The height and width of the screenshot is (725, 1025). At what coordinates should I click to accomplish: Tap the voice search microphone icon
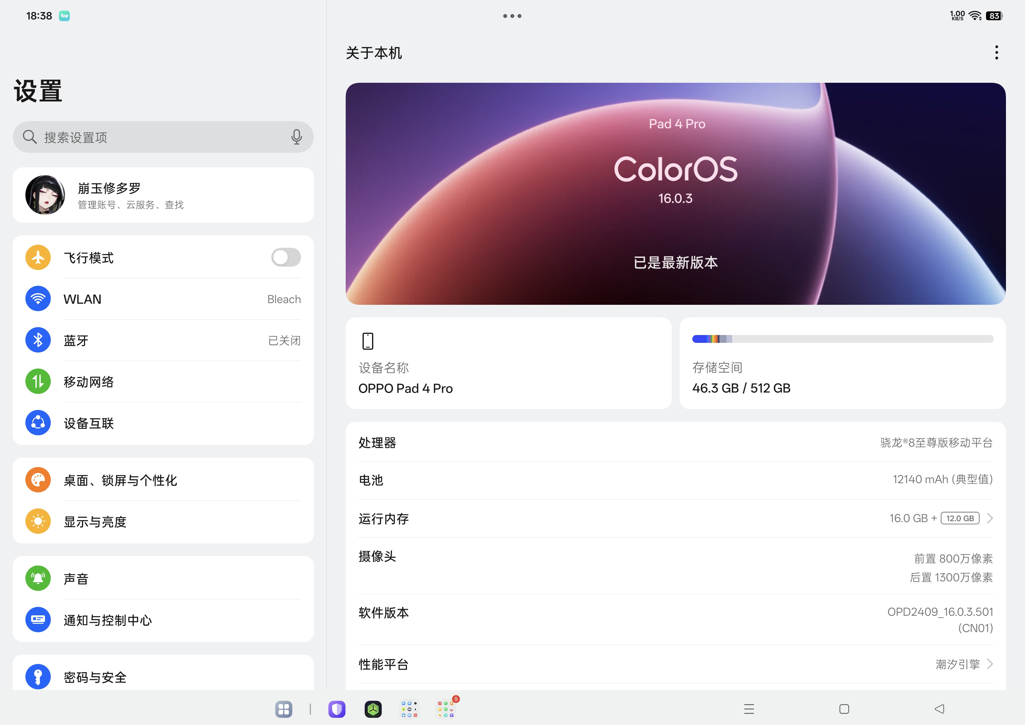(x=296, y=137)
